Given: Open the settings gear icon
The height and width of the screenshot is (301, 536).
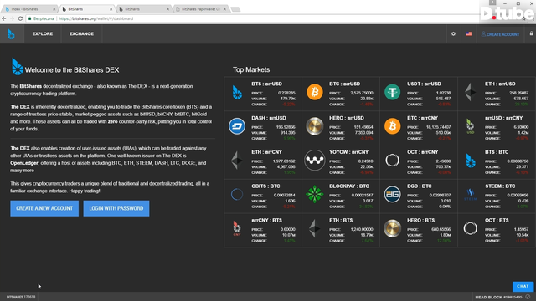Looking at the screenshot, I should [x=453, y=33].
